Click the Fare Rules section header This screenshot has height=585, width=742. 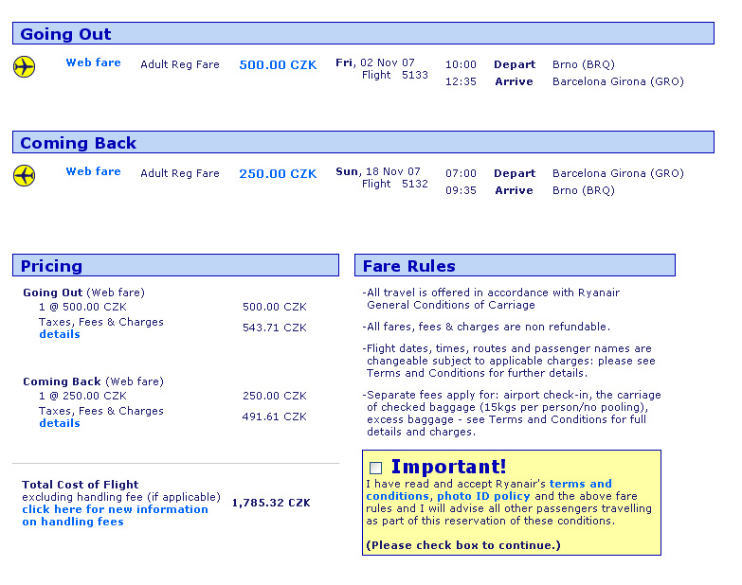coord(408,266)
